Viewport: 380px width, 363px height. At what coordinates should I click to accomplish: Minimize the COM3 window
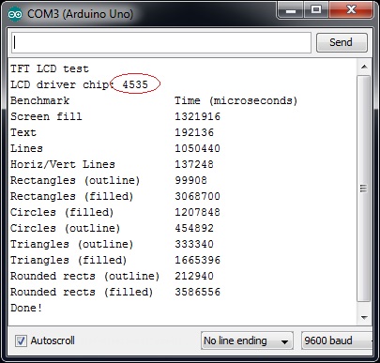click(291, 11)
